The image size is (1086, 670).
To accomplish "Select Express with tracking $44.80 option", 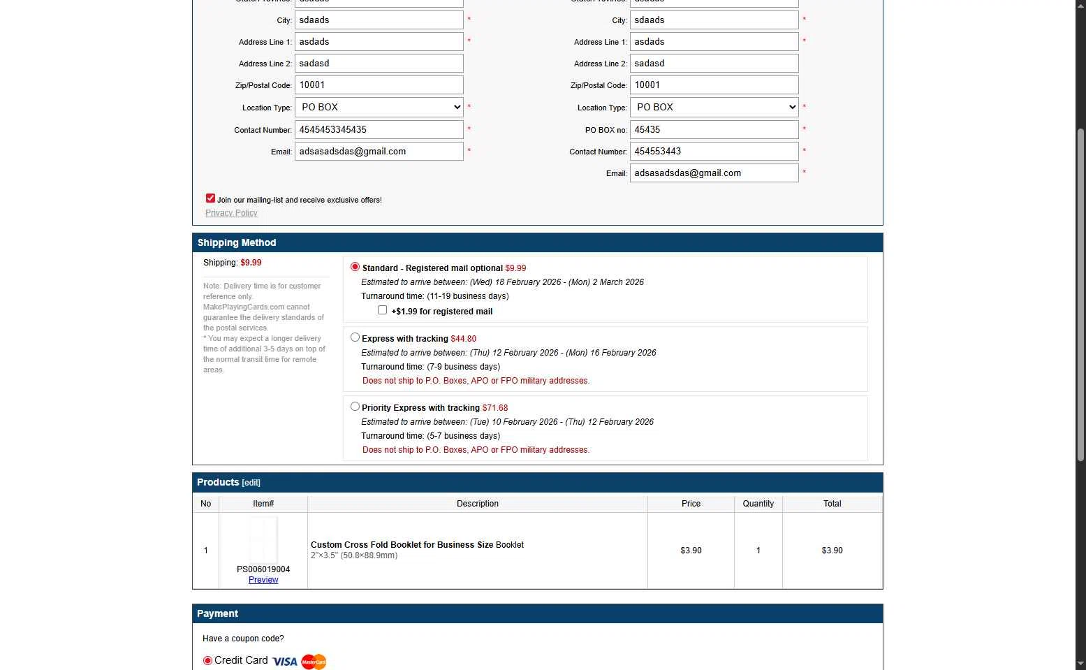I will click(355, 337).
